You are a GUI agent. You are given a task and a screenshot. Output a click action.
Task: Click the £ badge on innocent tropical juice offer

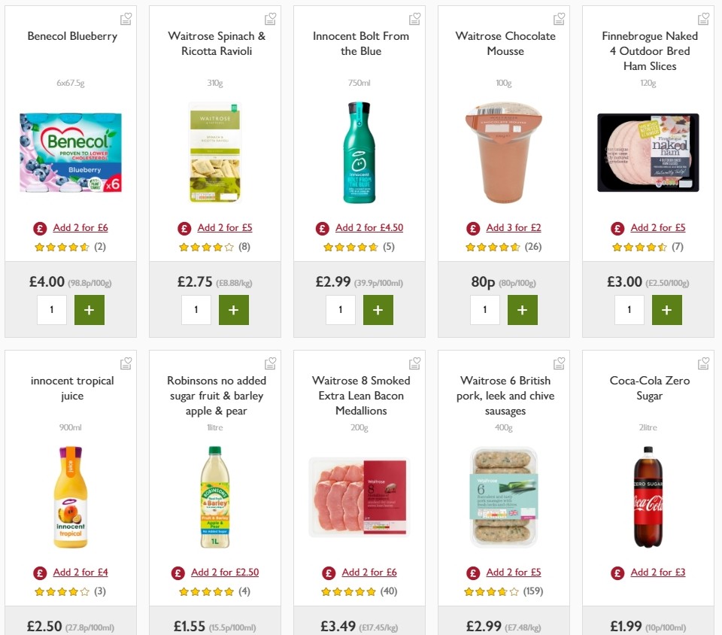pyautogui.click(x=40, y=572)
